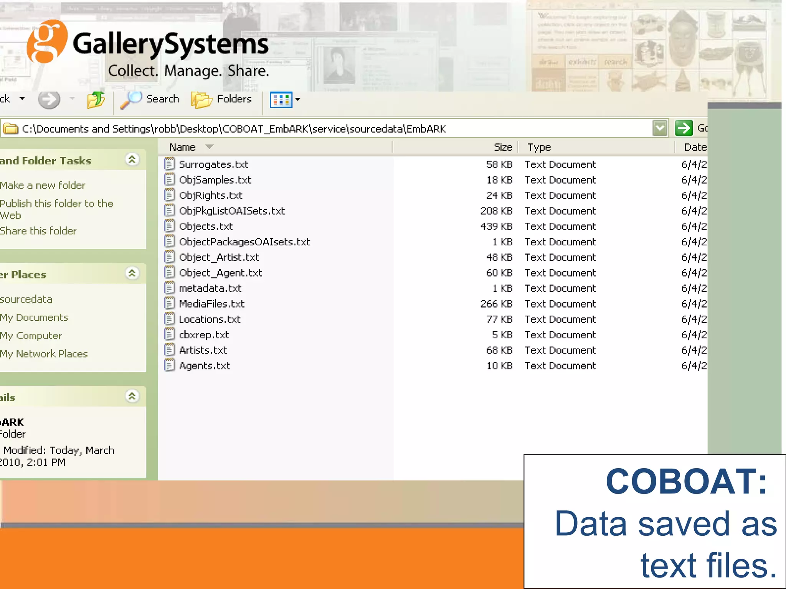
Task: Select the ObjectPackagesOAIsets.txt file icon
Action: pos(169,241)
